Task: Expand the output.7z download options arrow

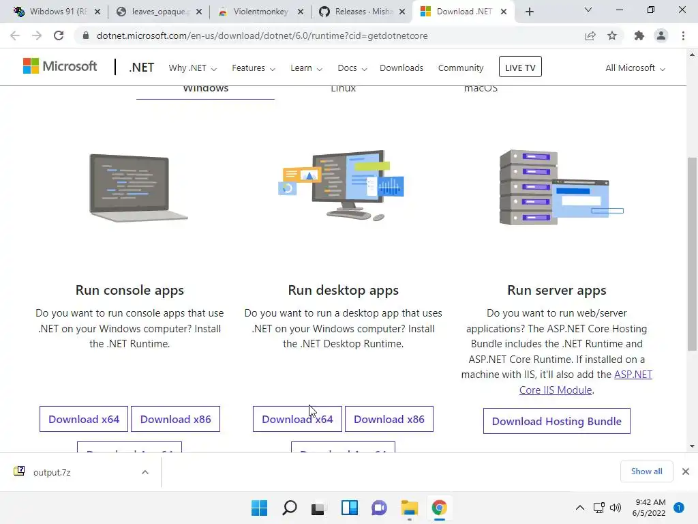Action: (x=145, y=472)
